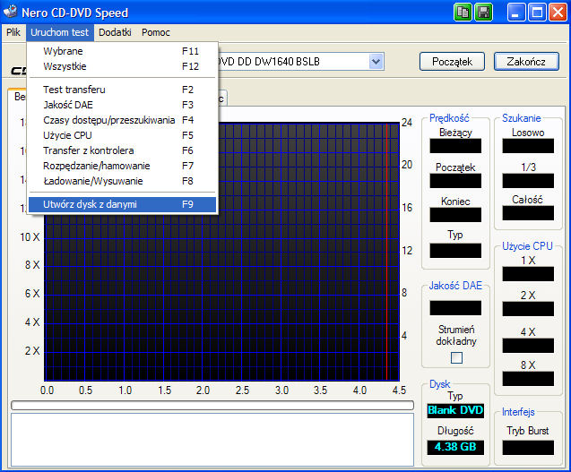Toggle the Strumień dokładny checkbox
The height and width of the screenshot is (472, 571).
point(456,357)
